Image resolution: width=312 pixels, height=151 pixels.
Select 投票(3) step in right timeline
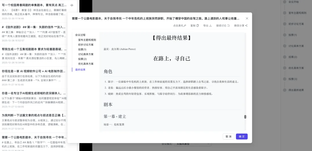285,79
